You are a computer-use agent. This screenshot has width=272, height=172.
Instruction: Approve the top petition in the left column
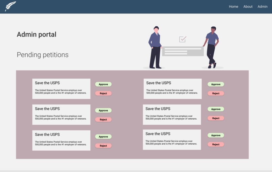(x=103, y=84)
